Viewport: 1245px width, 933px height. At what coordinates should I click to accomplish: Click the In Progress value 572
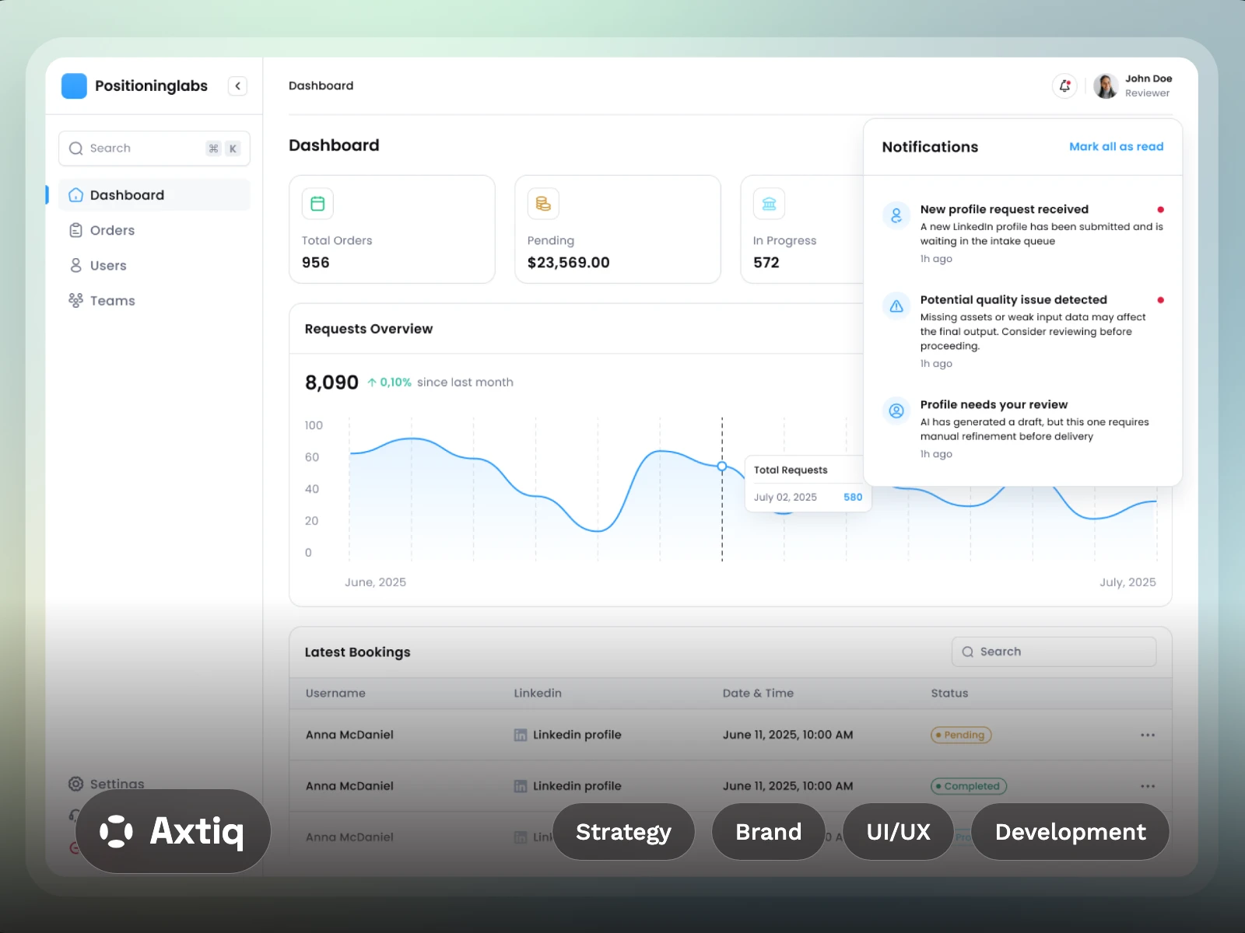(766, 263)
